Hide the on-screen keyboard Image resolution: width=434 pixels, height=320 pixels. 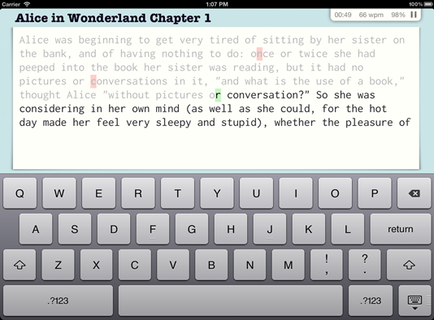click(x=414, y=301)
